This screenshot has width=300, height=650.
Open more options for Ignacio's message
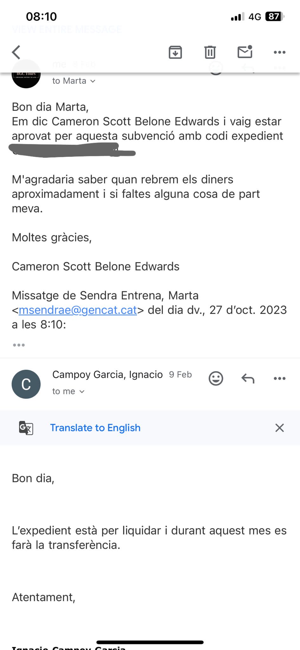click(x=279, y=378)
